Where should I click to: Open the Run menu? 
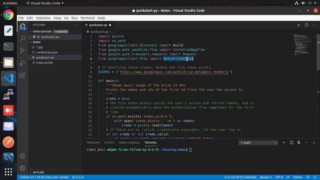(x=74, y=18)
